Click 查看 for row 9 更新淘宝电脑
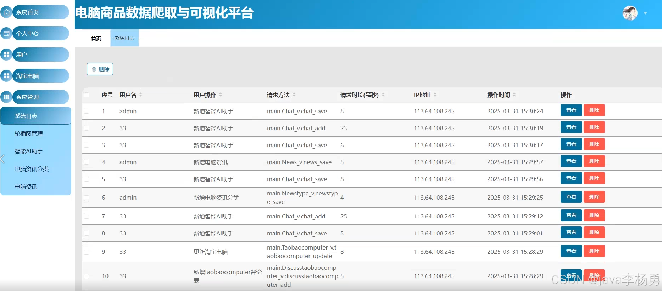 point(571,251)
